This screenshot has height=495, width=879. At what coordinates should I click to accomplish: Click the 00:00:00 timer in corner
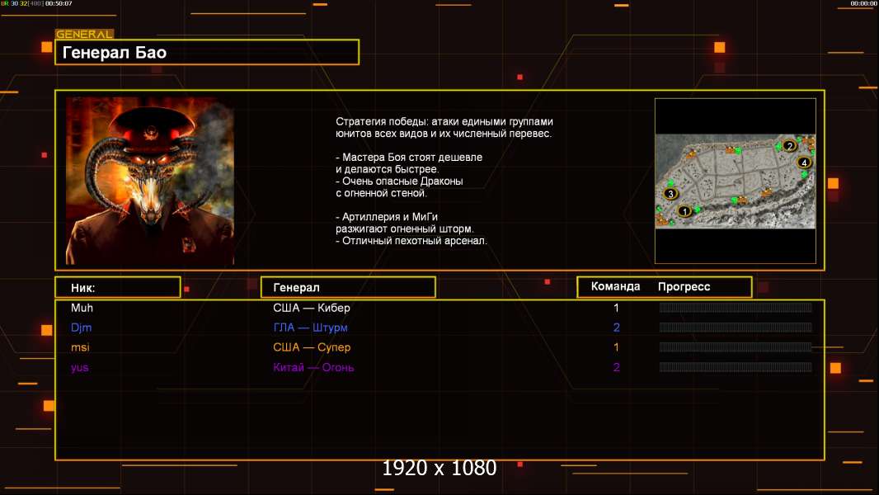coord(863,3)
